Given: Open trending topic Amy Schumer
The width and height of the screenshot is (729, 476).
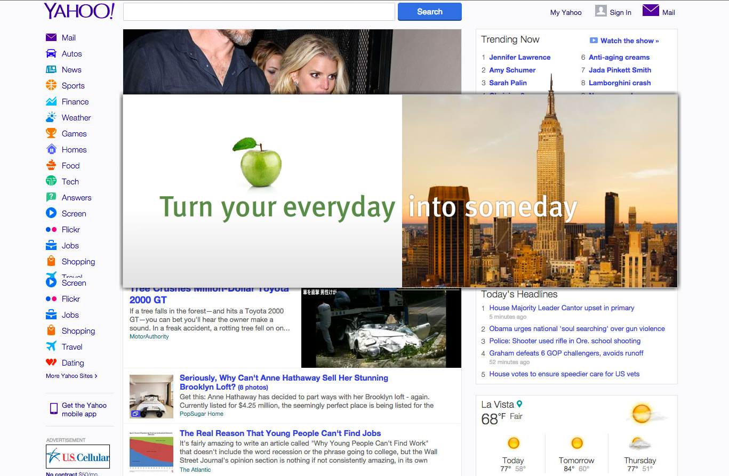Looking at the screenshot, I should click(x=512, y=70).
